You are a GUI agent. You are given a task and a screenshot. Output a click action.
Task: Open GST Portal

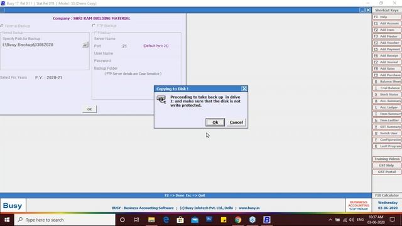387,172
